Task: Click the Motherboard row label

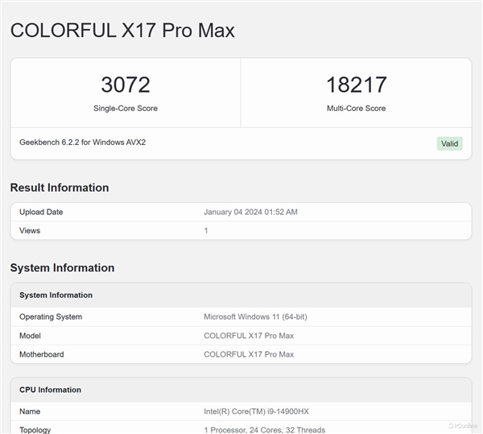Action: (x=42, y=354)
